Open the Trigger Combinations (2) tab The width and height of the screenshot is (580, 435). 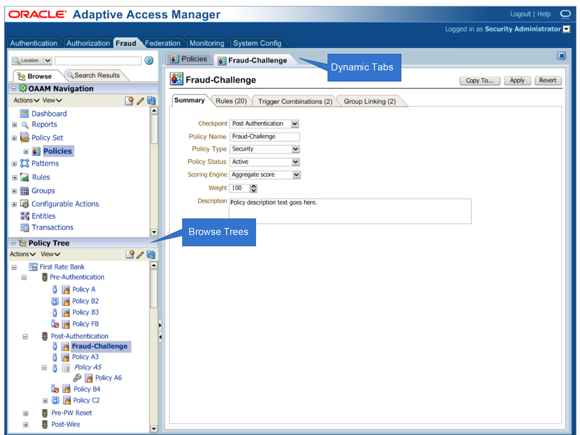point(295,101)
